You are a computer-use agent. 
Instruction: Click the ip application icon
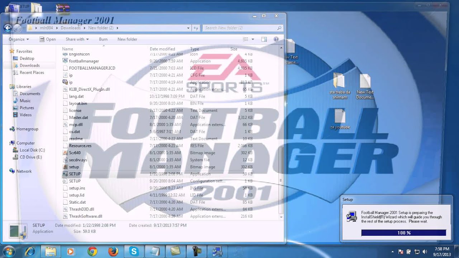point(65,82)
